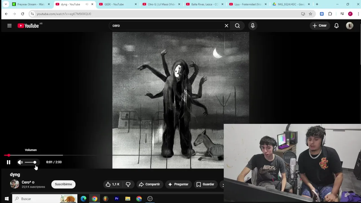
Task: Go back in browser history
Action: point(6,14)
